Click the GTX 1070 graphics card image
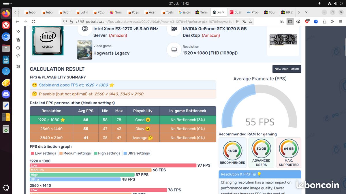Image resolution: width=346 pixels, height=194 pixels. (283, 41)
